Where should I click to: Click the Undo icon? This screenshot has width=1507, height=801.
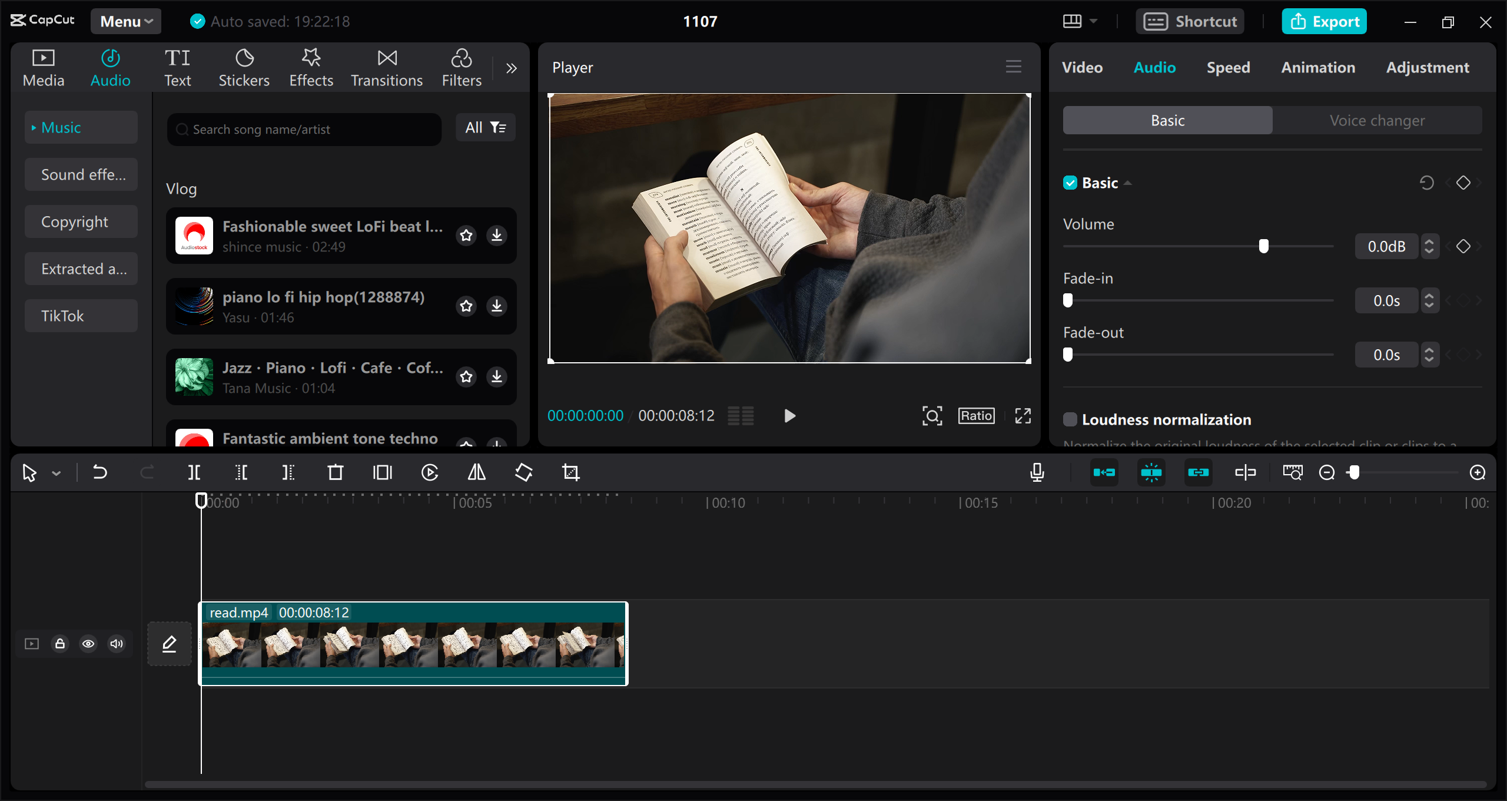(x=99, y=472)
